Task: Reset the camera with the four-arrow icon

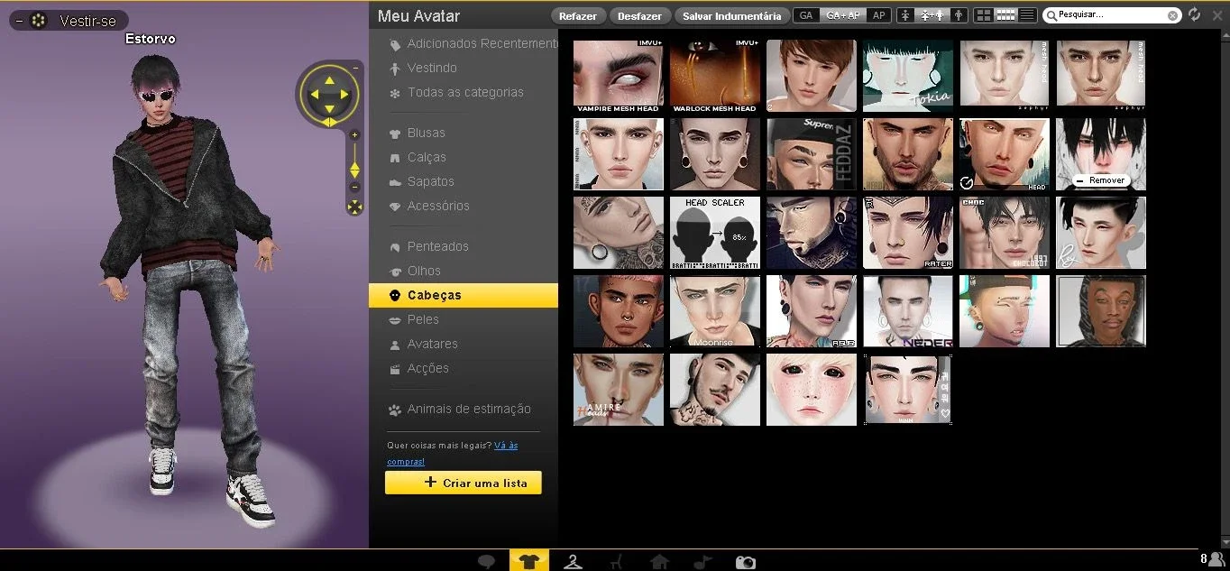Action: [x=354, y=207]
